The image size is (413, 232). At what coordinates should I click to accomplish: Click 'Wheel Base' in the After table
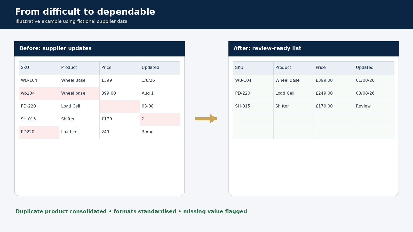coord(293,81)
